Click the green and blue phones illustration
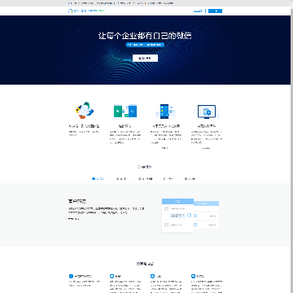This screenshot has width=293, height=293. click(x=125, y=112)
